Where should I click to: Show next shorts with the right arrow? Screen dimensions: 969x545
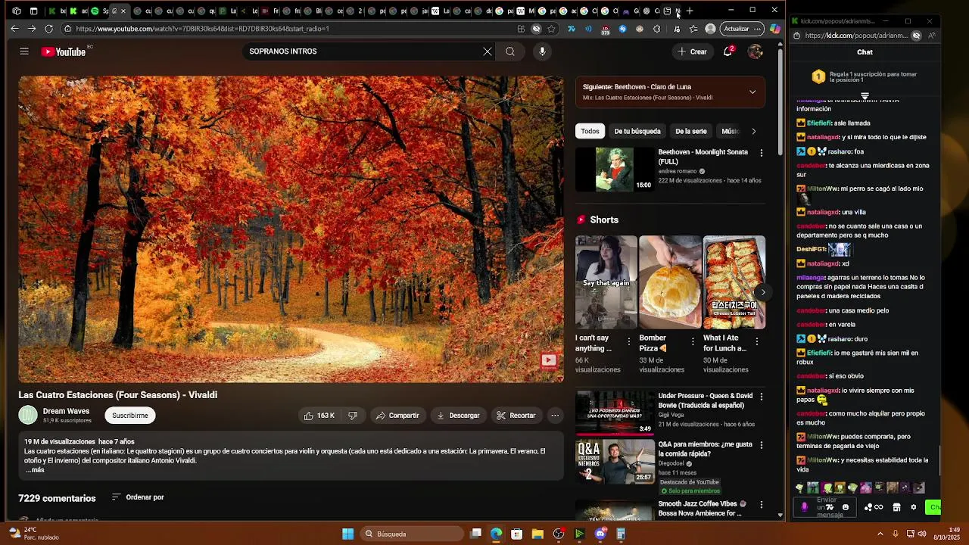(762, 292)
